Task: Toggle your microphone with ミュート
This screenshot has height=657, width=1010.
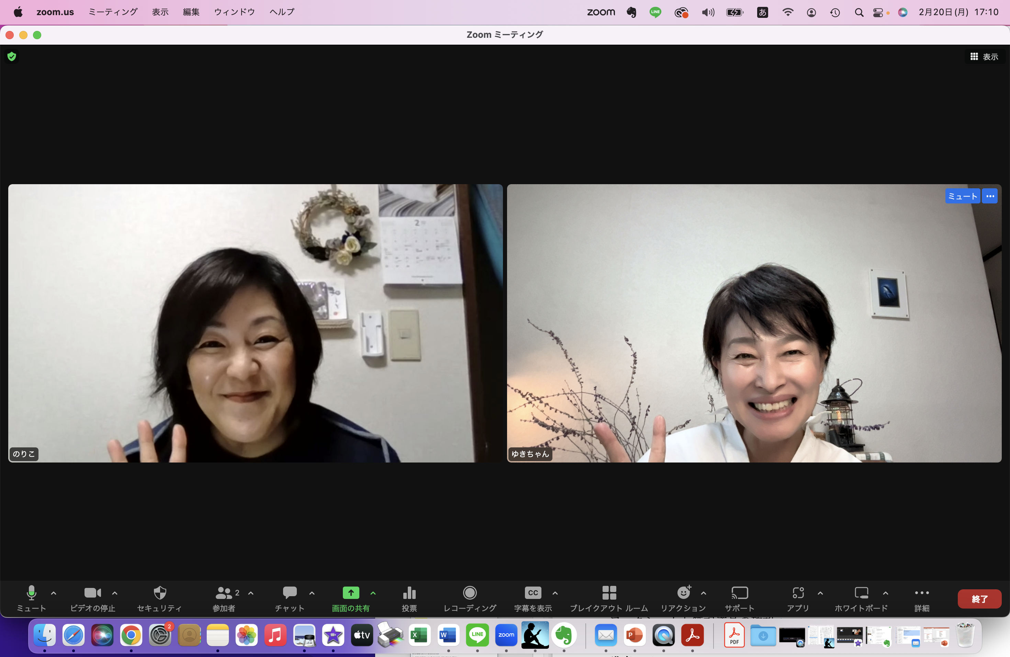Action: click(31, 593)
